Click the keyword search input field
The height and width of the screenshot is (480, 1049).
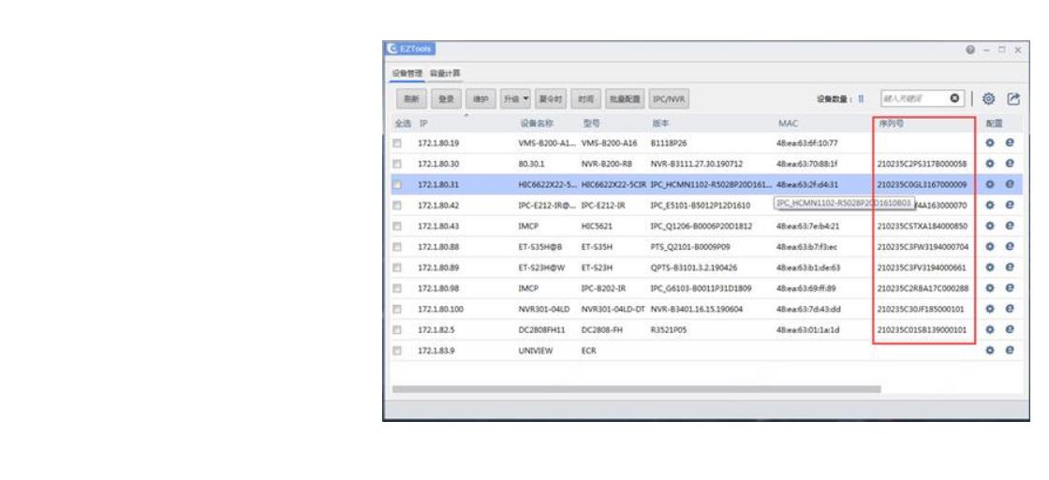pyautogui.click(x=910, y=97)
